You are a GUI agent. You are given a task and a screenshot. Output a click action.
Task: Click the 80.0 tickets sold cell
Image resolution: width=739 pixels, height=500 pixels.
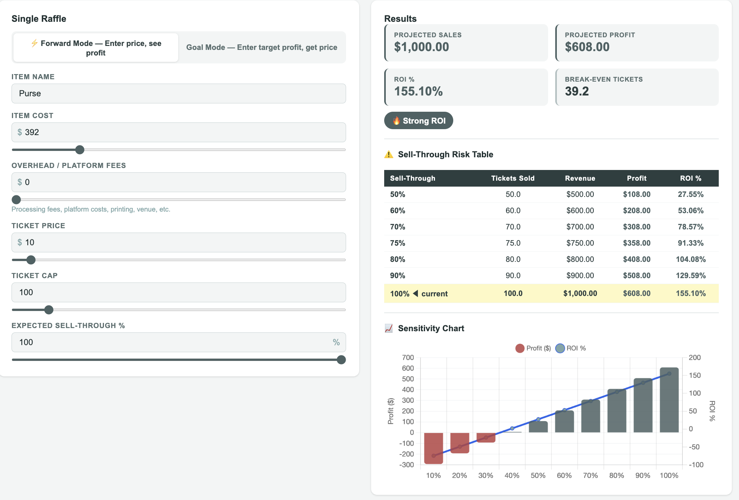pos(513,260)
